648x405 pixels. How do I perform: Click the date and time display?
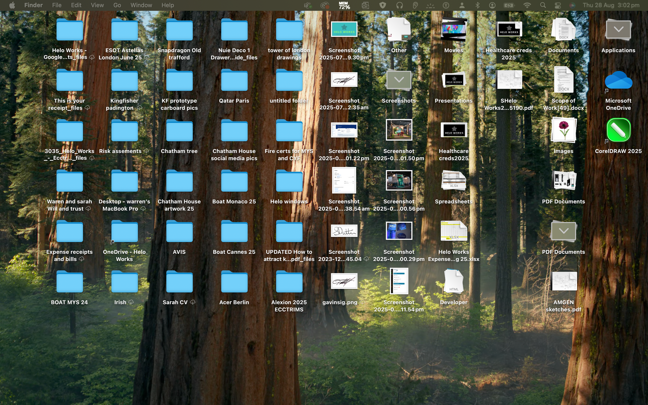point(611,5)
